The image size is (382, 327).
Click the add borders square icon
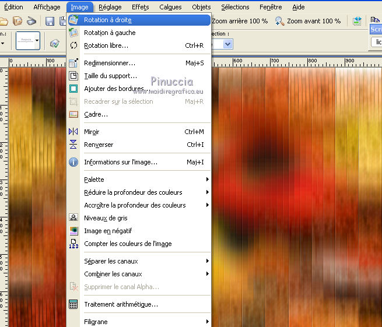(x=73, y=89)
